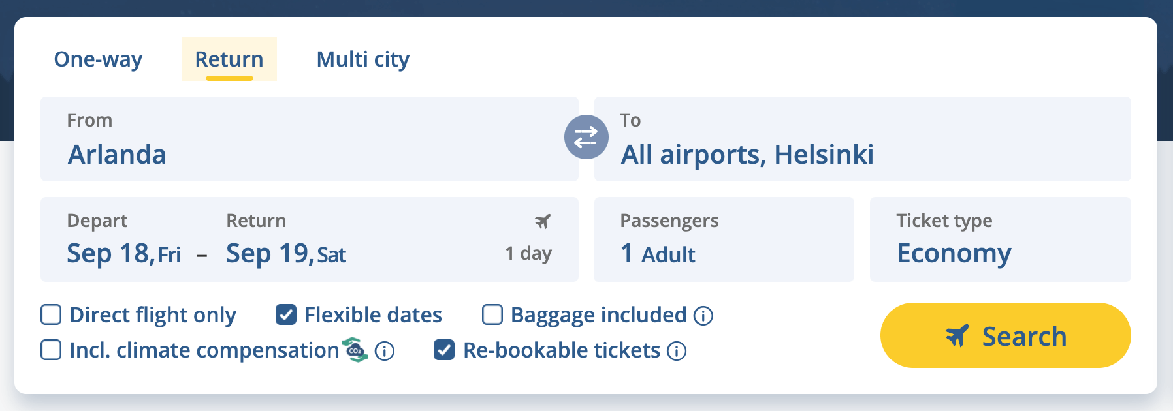Switch to Multi city tab

[362, 59]
